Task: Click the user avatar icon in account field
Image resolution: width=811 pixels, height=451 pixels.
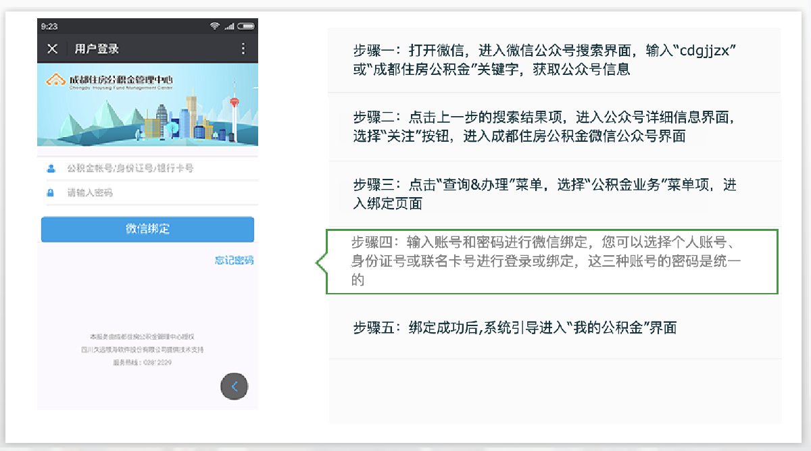Action: 51,168
